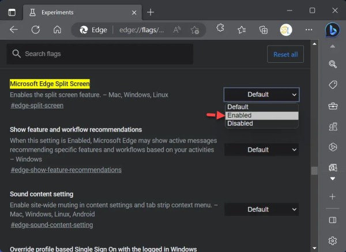Click the page scrollbar thumb
This screenshot has height=252, width=346.
click(x=314, y=171)
